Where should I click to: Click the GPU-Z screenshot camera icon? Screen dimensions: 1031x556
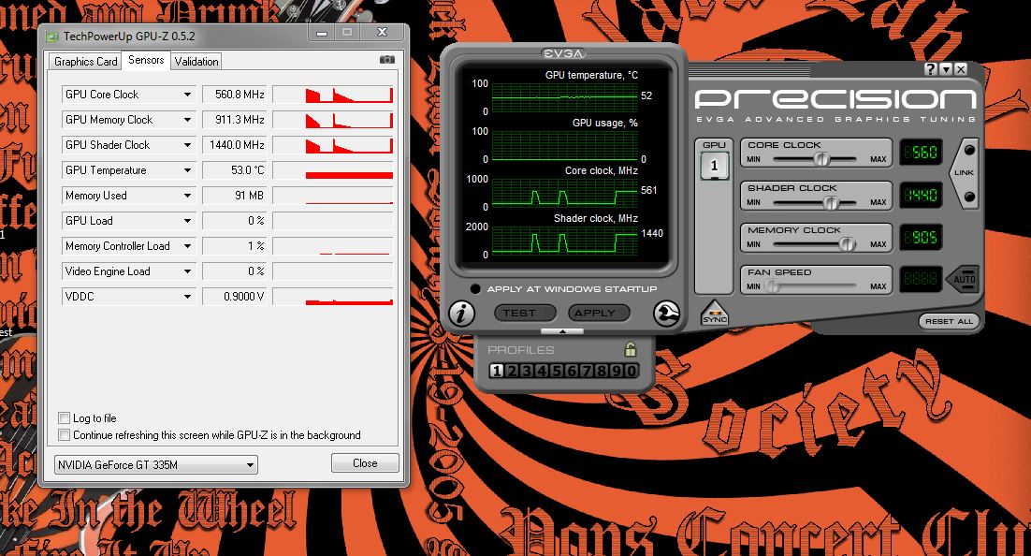[x=386, y=60]
